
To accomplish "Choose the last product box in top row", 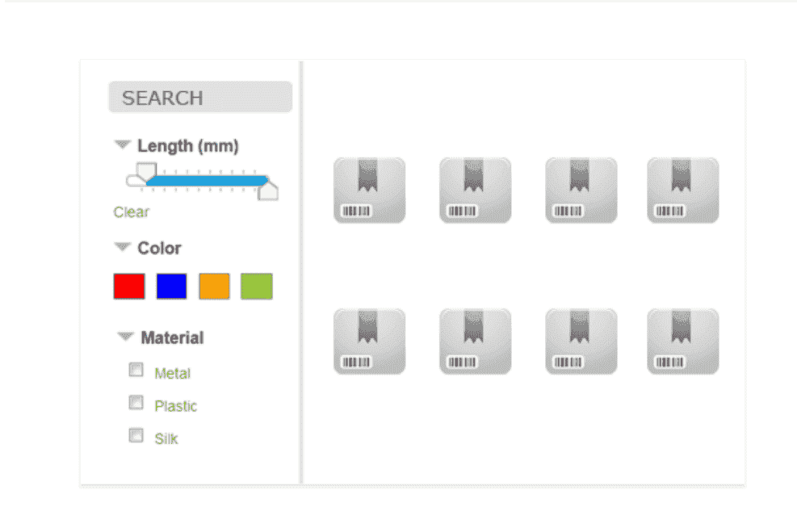I will tap(682, 191).
